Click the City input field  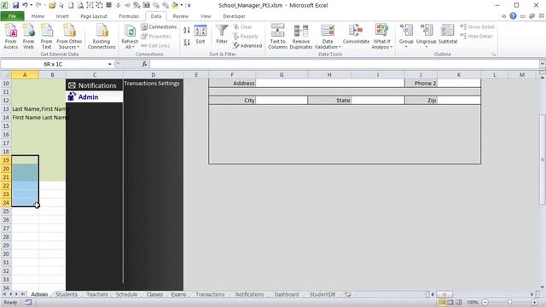(282, 101)
